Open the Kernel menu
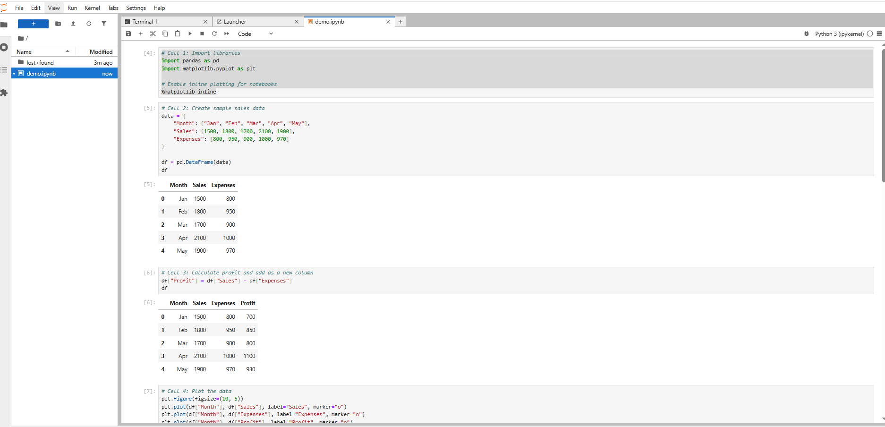 coord(92,8)
